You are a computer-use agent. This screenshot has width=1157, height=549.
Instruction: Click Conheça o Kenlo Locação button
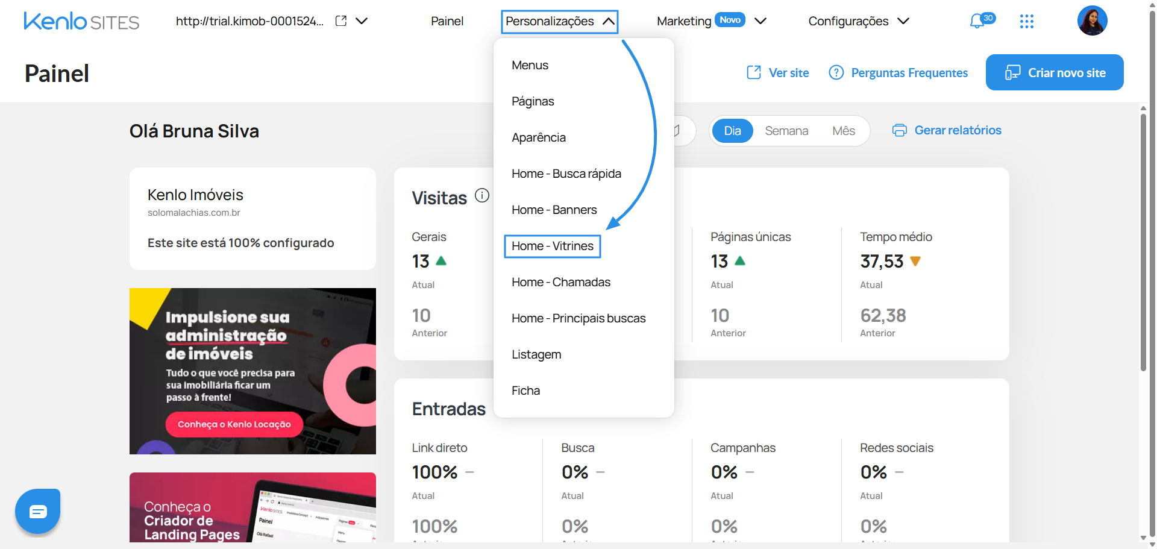point(234,424)
